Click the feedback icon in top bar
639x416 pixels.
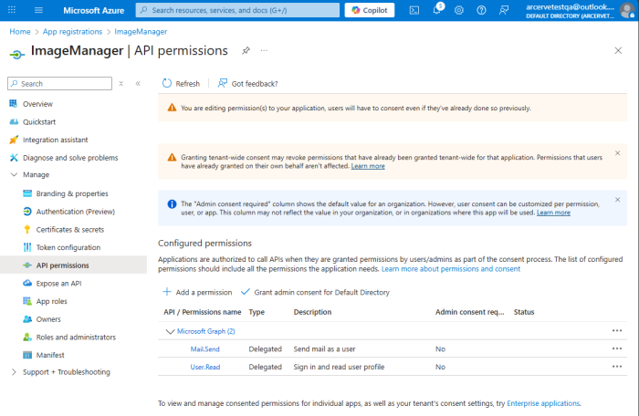(x=505, y=10)
